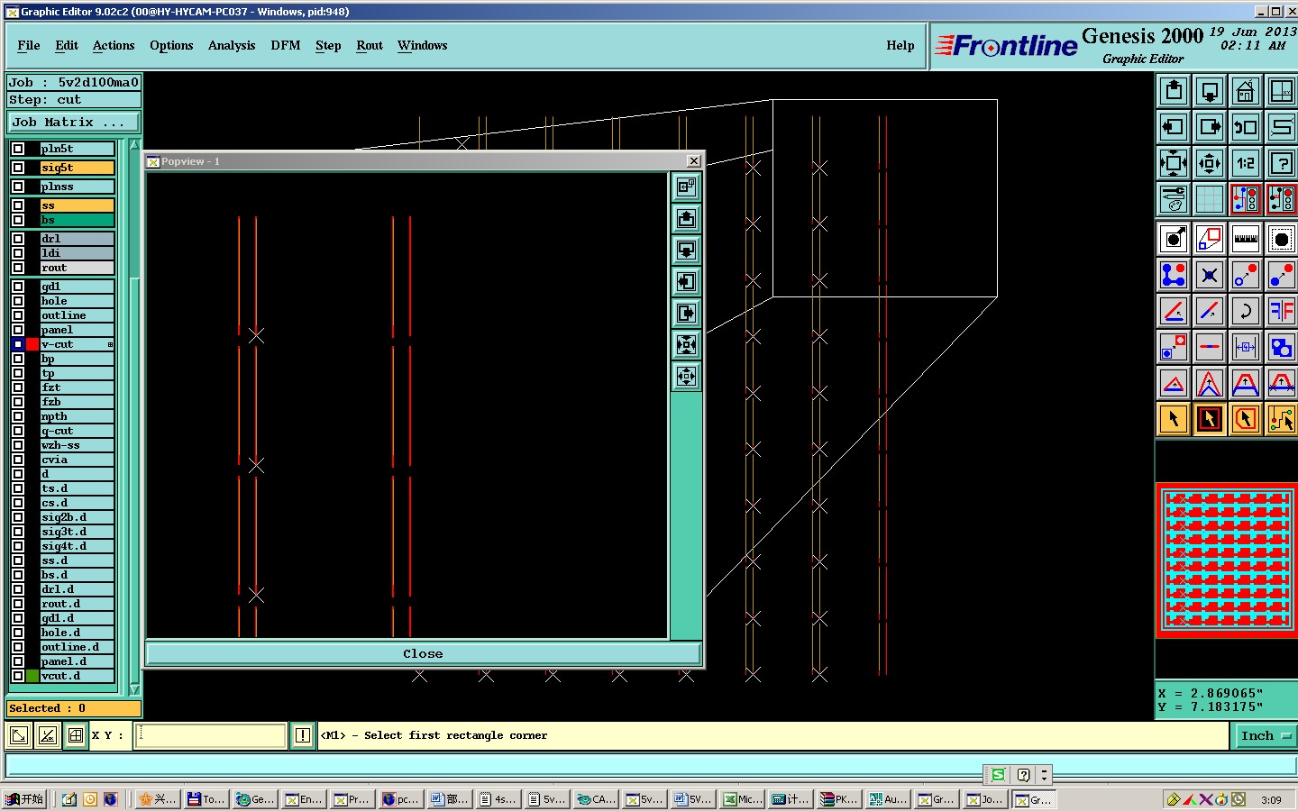This screenshot has width=1298, height=811.
Task: Click the question mark help icon
Action: 1282,163
